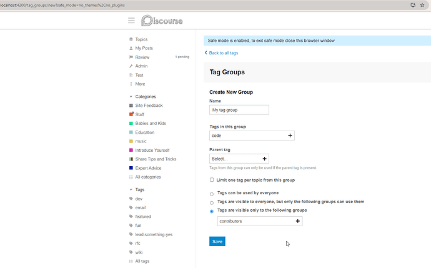This screenshot has height=268, width=431.
Task: Open All tags link
Action: [x=142, y=261]
